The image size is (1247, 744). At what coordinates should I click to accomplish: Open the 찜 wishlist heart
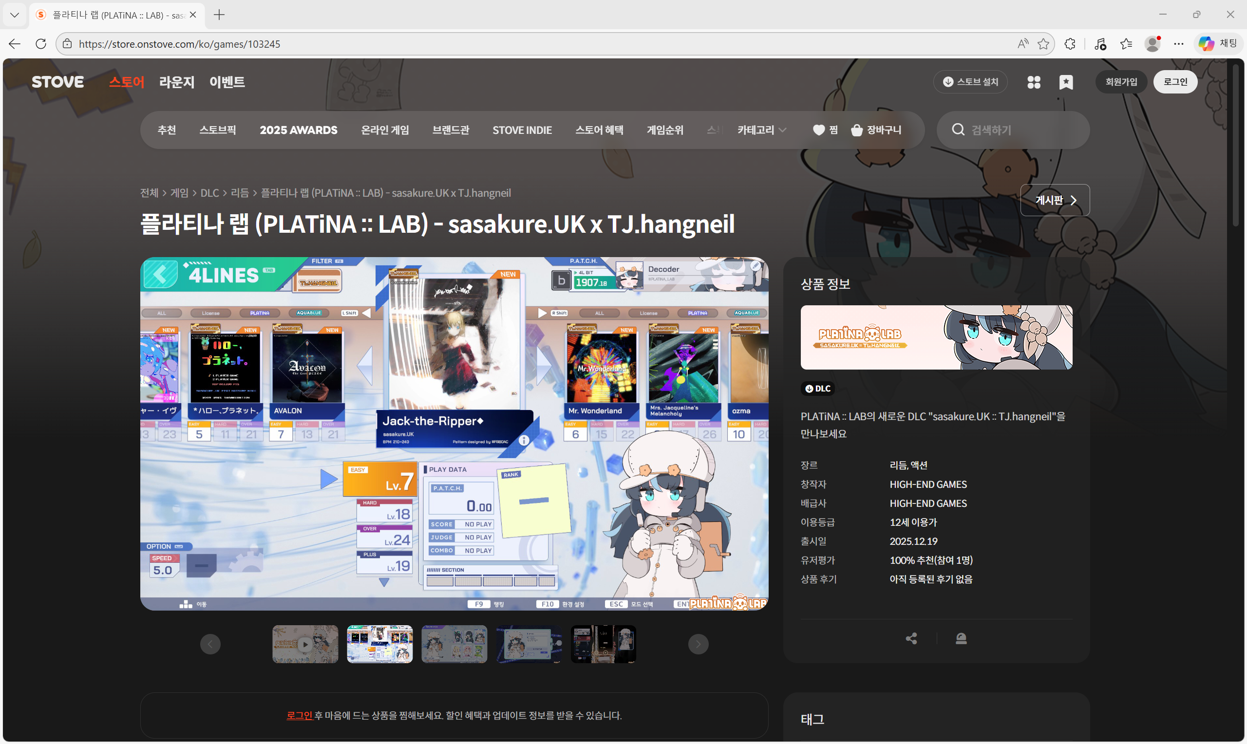coord(825,130)
